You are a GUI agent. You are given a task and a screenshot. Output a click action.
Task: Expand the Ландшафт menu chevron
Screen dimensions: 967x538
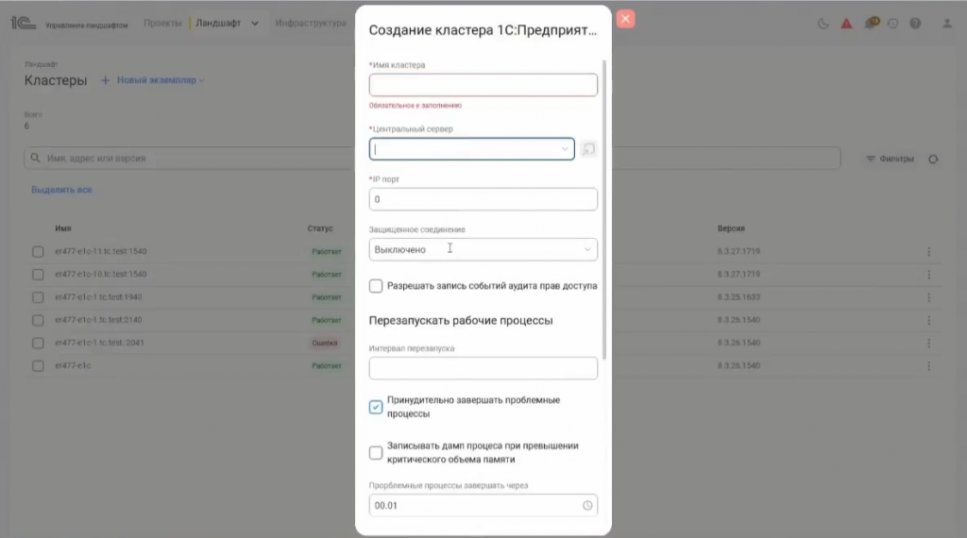point(255,24)
